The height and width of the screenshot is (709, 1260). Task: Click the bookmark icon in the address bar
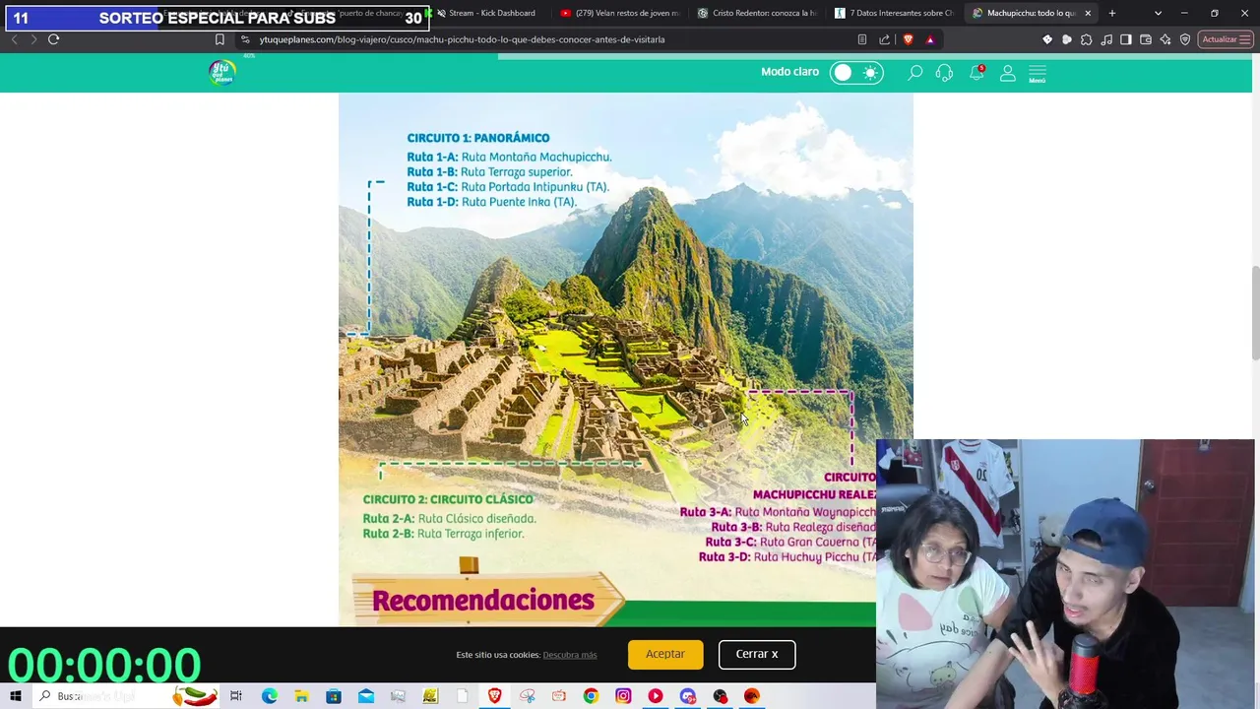(x=220, y=39)
